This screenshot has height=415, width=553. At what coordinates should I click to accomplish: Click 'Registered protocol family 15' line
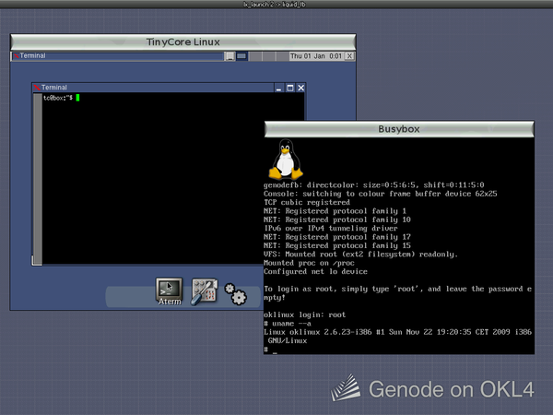(337, 245)
